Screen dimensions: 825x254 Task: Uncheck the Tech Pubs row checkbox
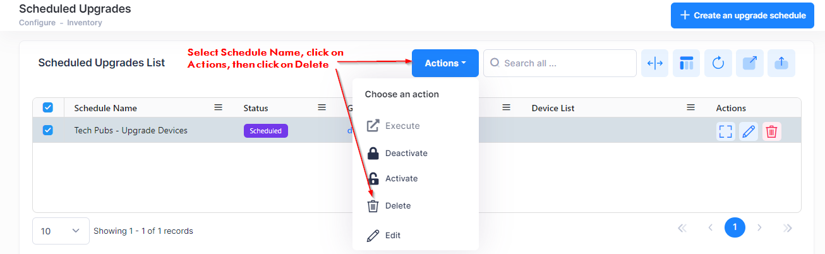[47, 131]
